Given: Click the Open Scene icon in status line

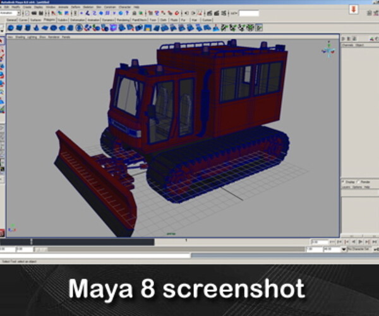Looking at the screenshot, I should pos(34,13).
